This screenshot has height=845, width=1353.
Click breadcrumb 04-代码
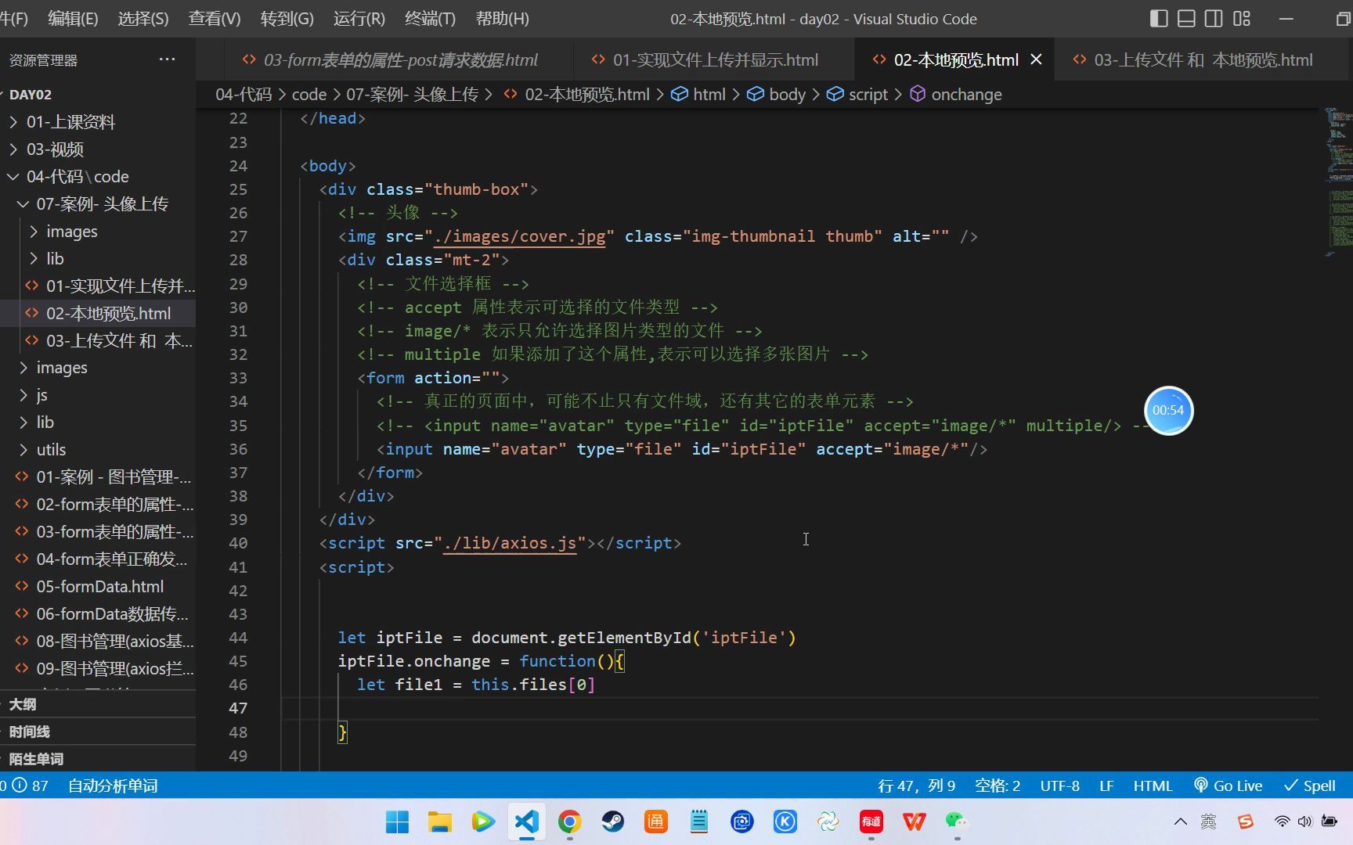(244, 95)
